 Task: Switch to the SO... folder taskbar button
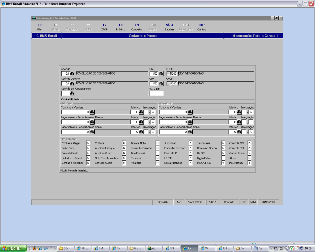[65, 248]
